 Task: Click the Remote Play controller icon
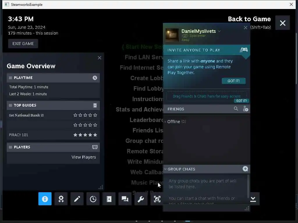click(244, 50)
